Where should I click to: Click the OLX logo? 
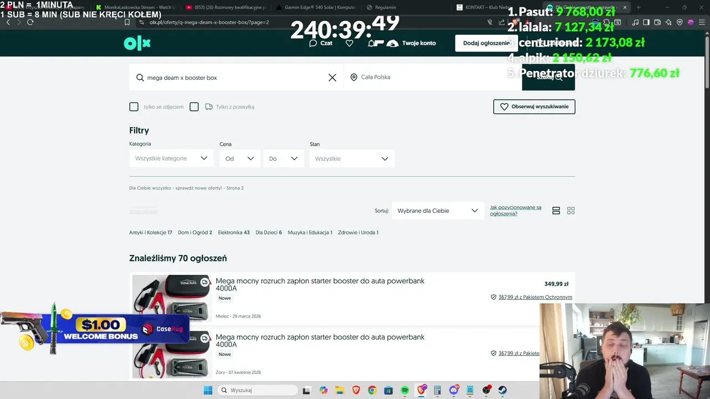point(137,43)
